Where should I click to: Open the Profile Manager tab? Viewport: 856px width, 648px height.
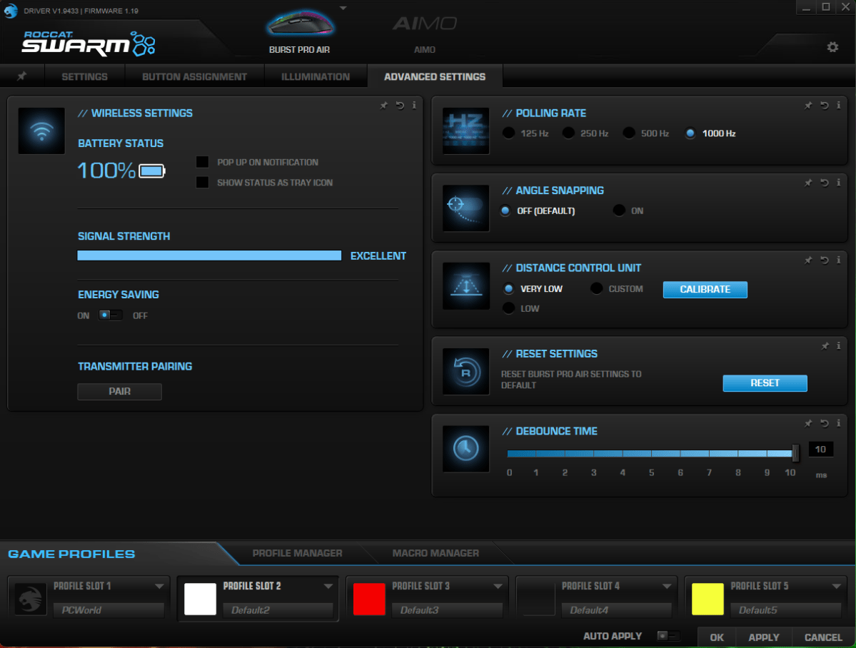point(298,553)
